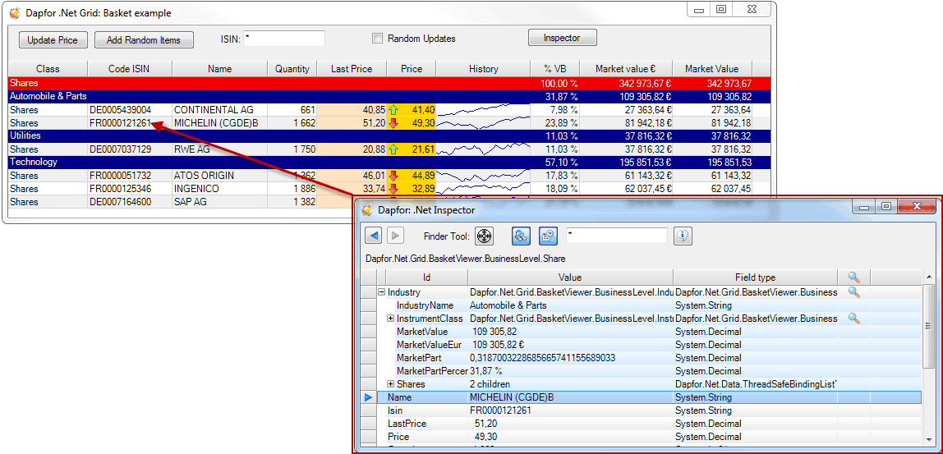Activate the Finder Tool crosshair icon

pos(484,236)
